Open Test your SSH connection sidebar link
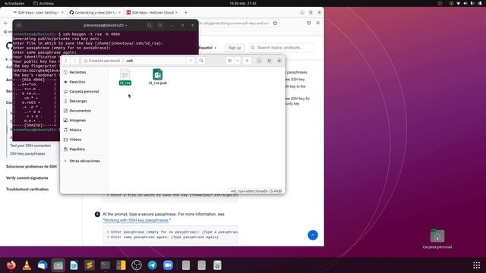 click(x=30, y=146)
